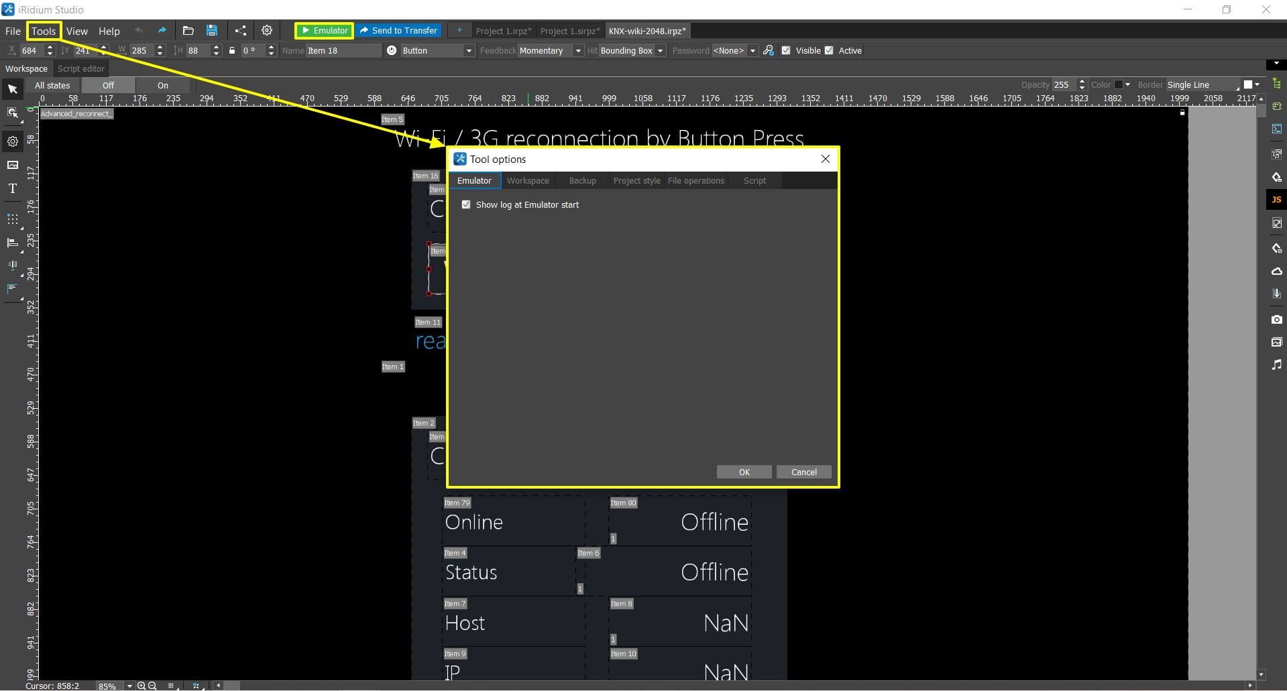
Task: Switch to the Workspace tab in Tool options
Action: [528, 180]
